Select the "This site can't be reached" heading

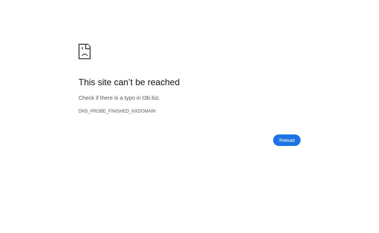point(129,82)
